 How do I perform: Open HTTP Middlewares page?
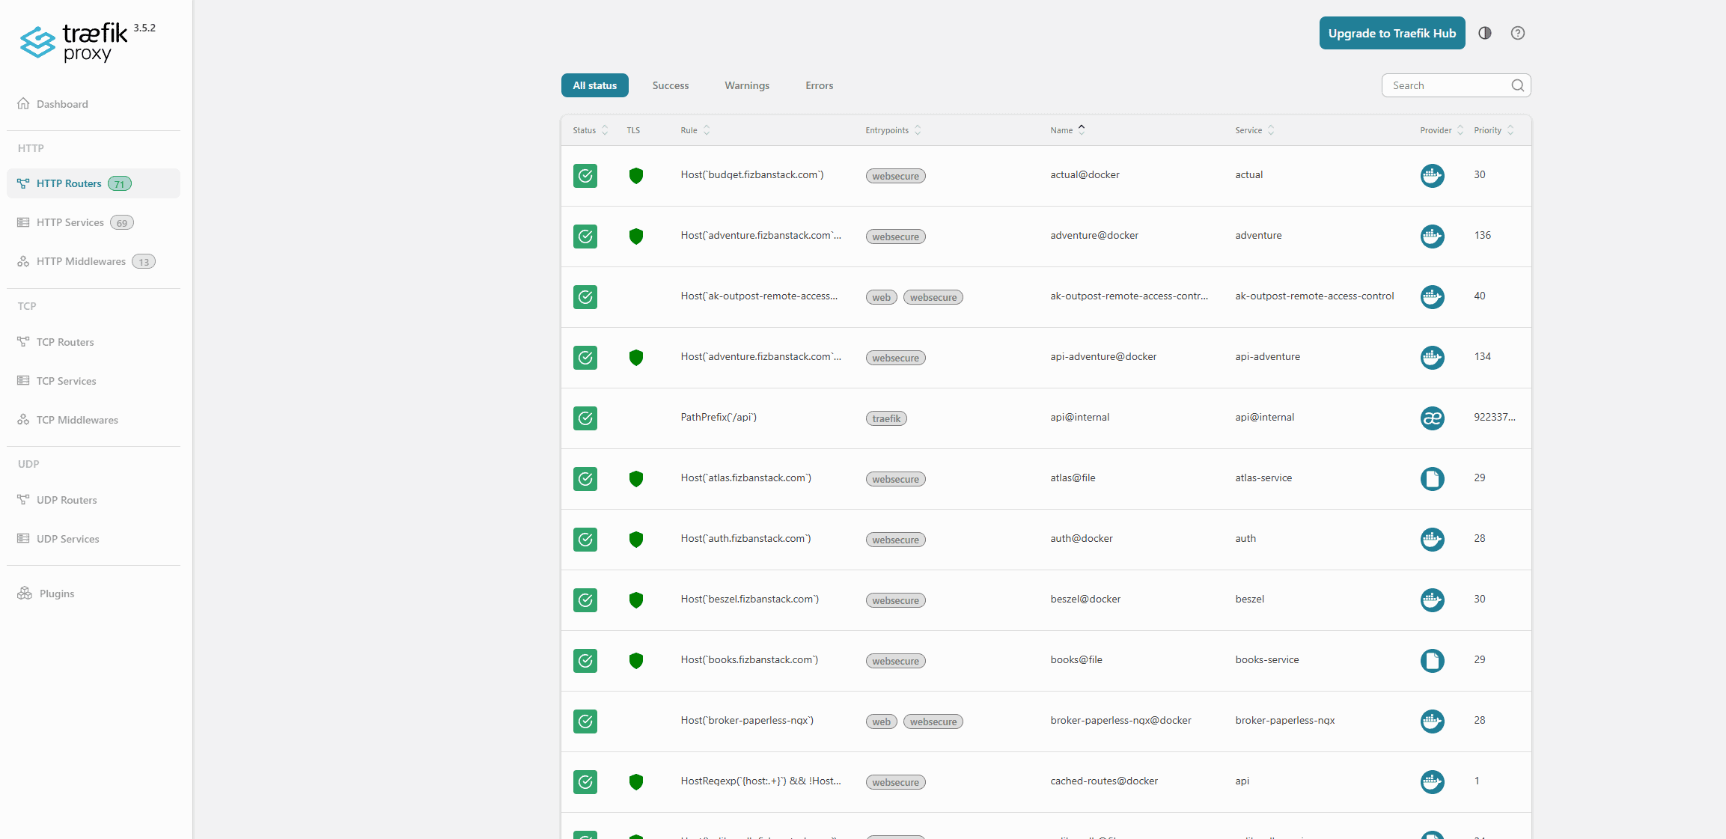94,261
